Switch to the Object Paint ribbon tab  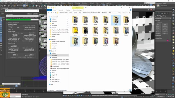30,8
